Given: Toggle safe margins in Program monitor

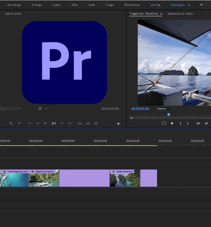Looking at the screenshot, I should point(164,123).
